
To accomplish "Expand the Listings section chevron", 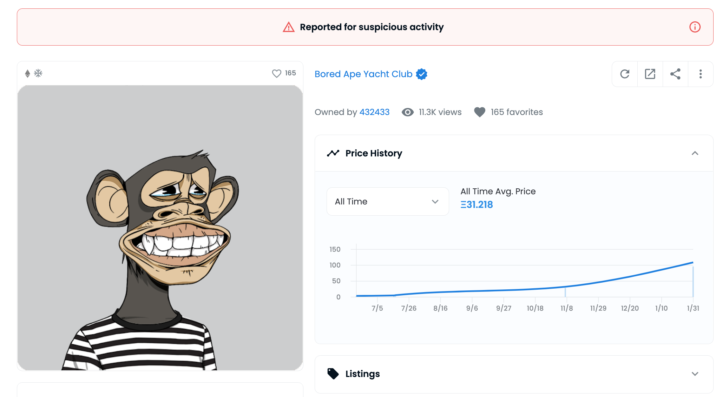I will click(x=695, y=374).
